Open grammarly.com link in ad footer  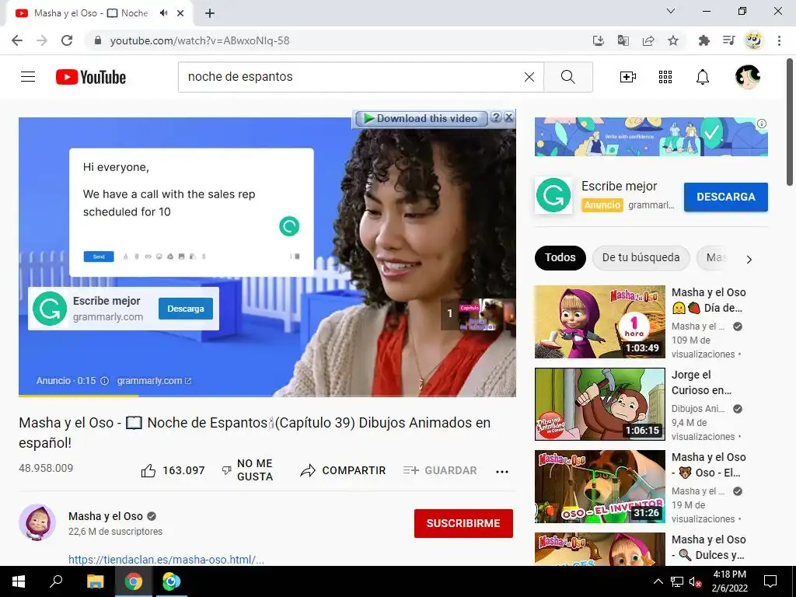point(155,381)
